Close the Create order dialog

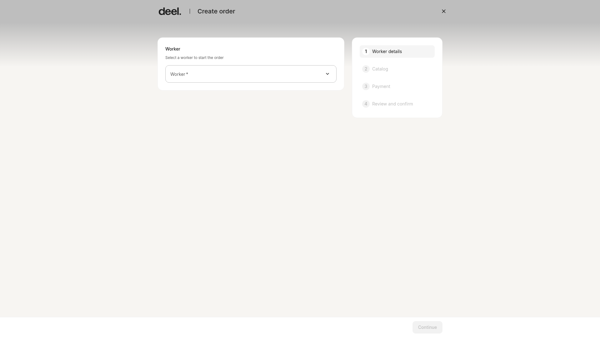443,11
